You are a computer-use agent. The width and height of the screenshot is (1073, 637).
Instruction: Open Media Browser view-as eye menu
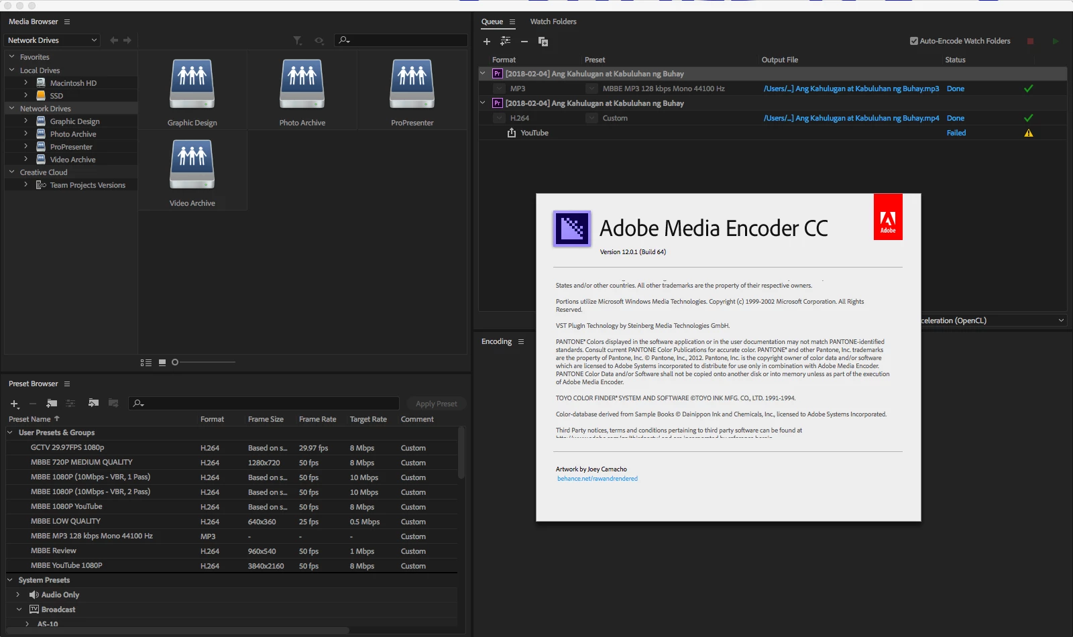tap(319, 40)
